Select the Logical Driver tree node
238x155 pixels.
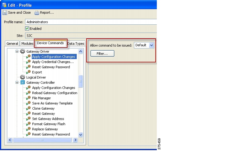click(36, 77)
